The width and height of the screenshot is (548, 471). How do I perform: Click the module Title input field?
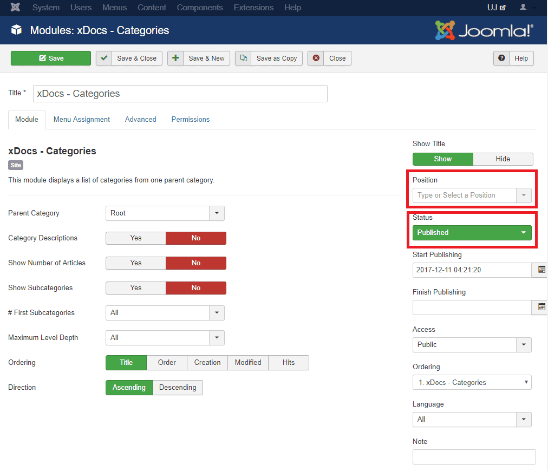coord(180,94)
